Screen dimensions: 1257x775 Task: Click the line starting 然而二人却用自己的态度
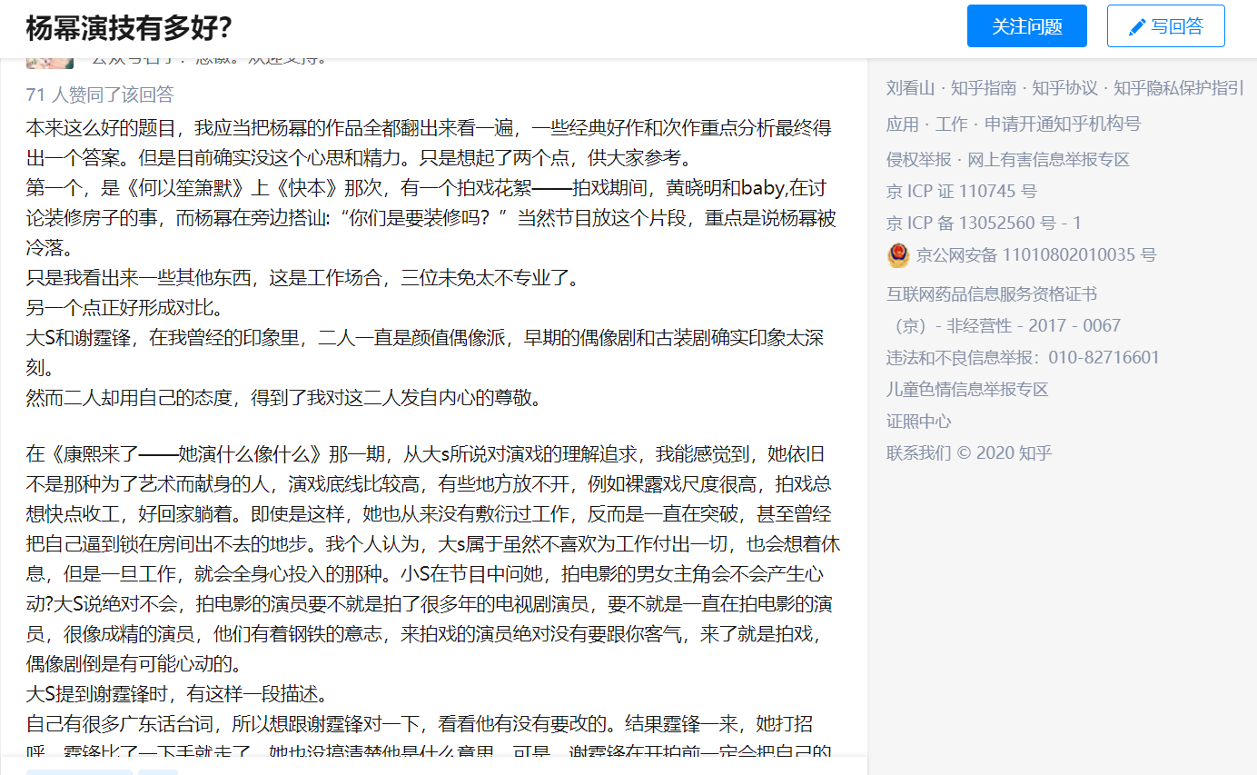tap(284, 398)
